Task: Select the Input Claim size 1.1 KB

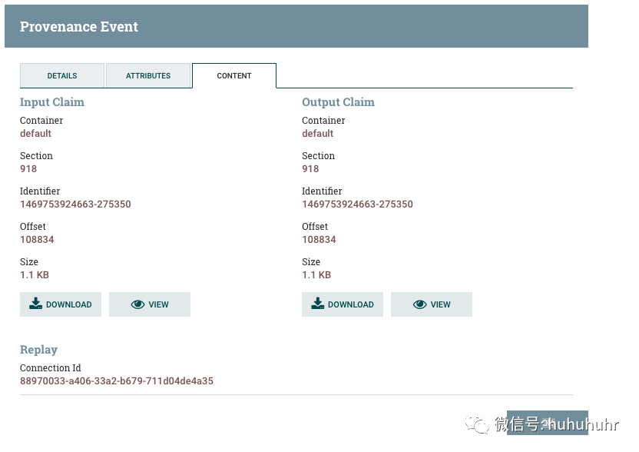Action: pyautogui.click(x=35, y=275)
